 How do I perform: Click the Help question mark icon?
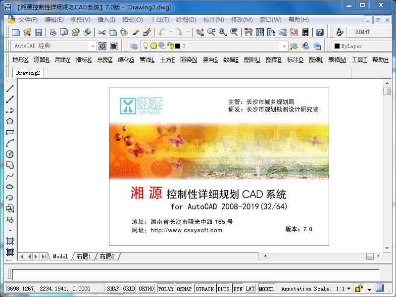320,32
